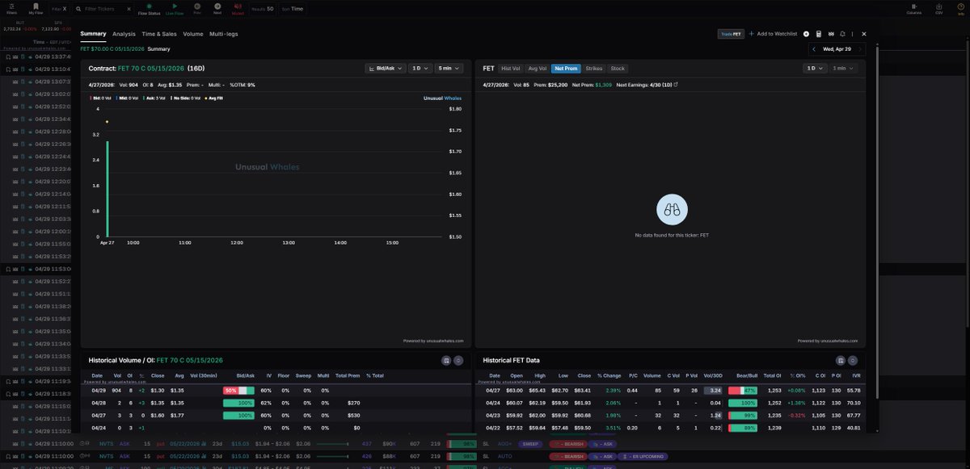Change the Results 50 count

263,8
